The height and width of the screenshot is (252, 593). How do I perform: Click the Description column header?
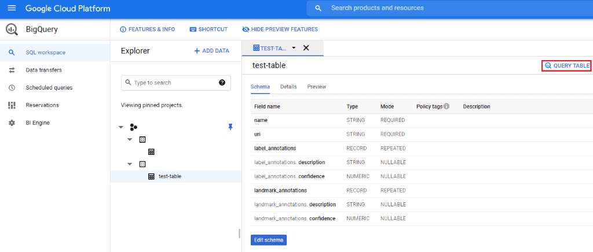coord(477,107)
